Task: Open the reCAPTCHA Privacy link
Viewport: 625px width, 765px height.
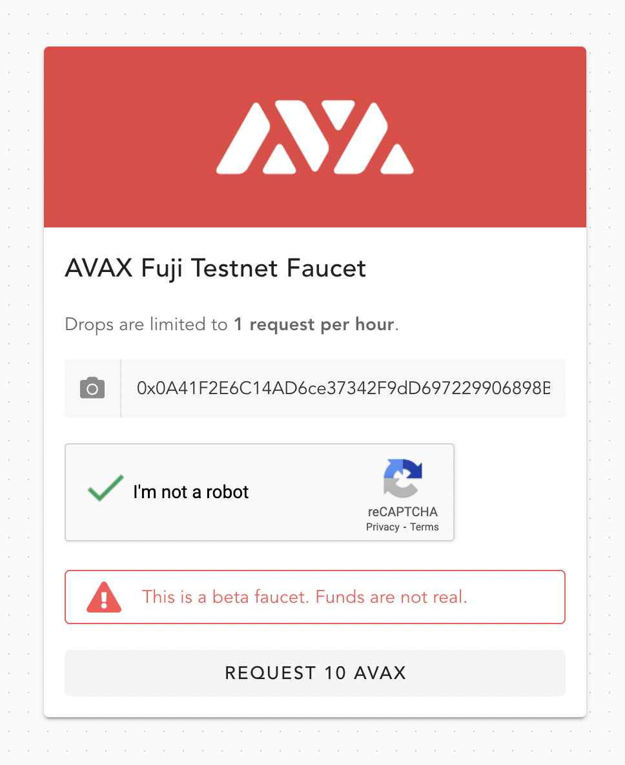Action: [382, 527]
